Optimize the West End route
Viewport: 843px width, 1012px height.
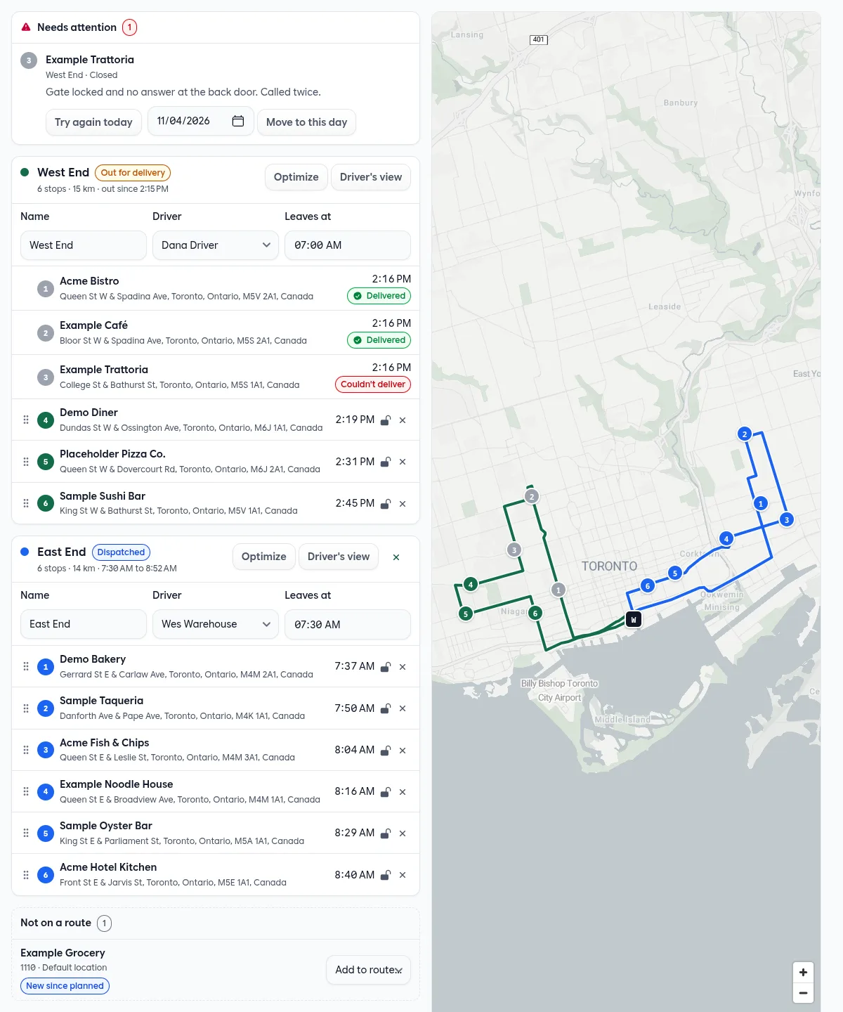click(296, 177)
